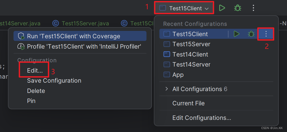
Task: Run Test15Client from the recent configurations row
Action: [236, 34]
